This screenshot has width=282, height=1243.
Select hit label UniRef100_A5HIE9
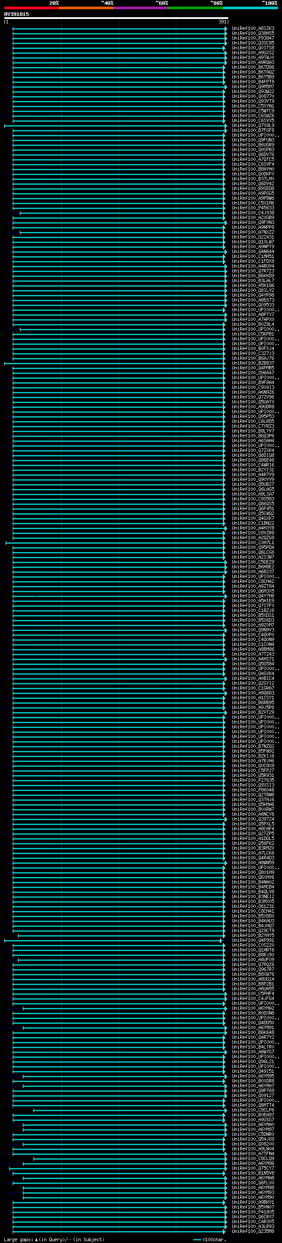click(253, 601)
